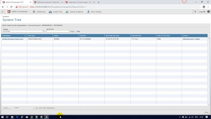
Task: Sort by Start Date and Time header
Action: click(117, 36)
